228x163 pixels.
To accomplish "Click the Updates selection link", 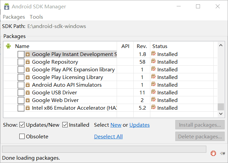I will (139, 125).
